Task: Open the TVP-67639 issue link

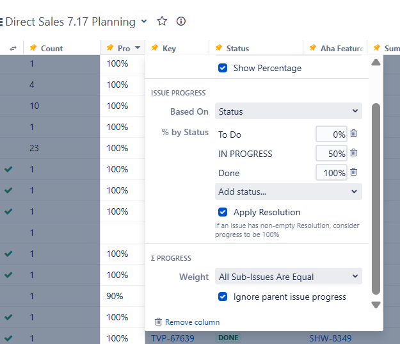Action: tap(173, 338)
